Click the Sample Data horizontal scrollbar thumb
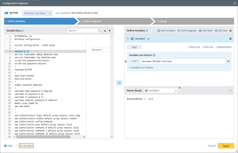Screen dimensions: 238x153 pos(43,137)
